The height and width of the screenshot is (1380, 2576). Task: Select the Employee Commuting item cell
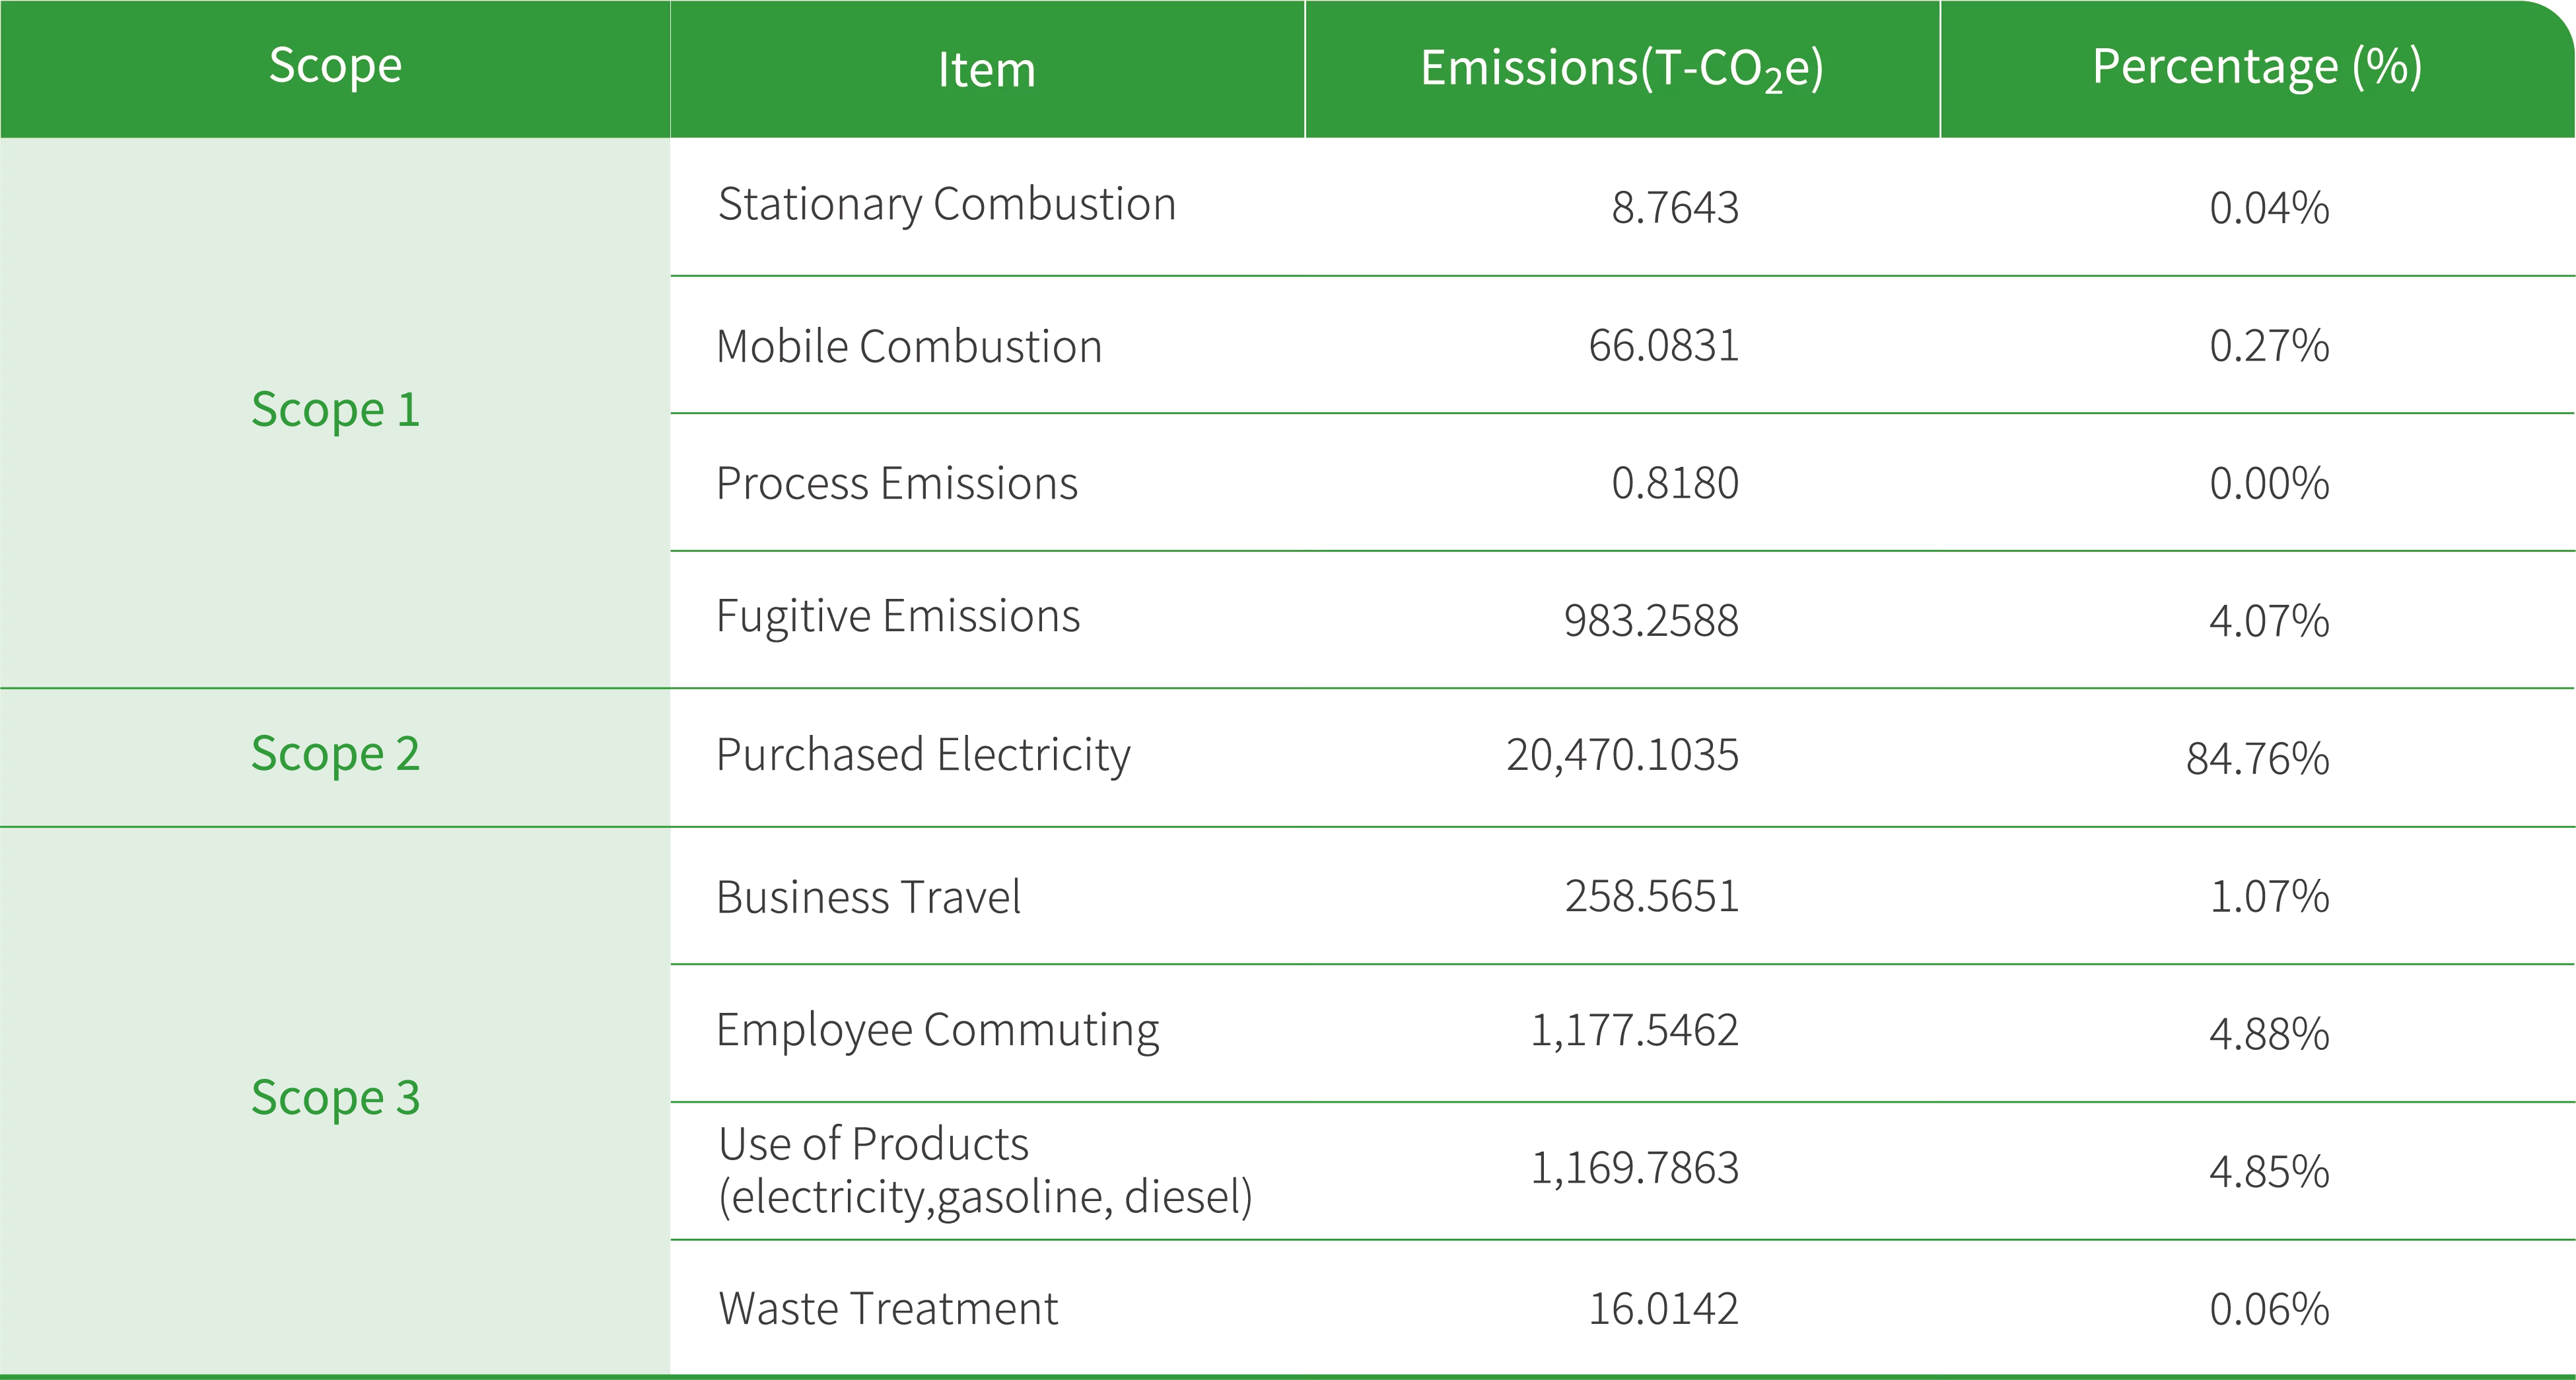point(938,1031)
